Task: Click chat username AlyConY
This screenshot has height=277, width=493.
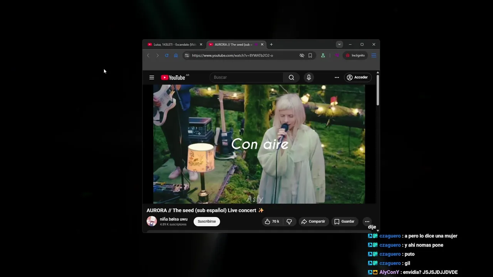Action: [x=389, y=272]
